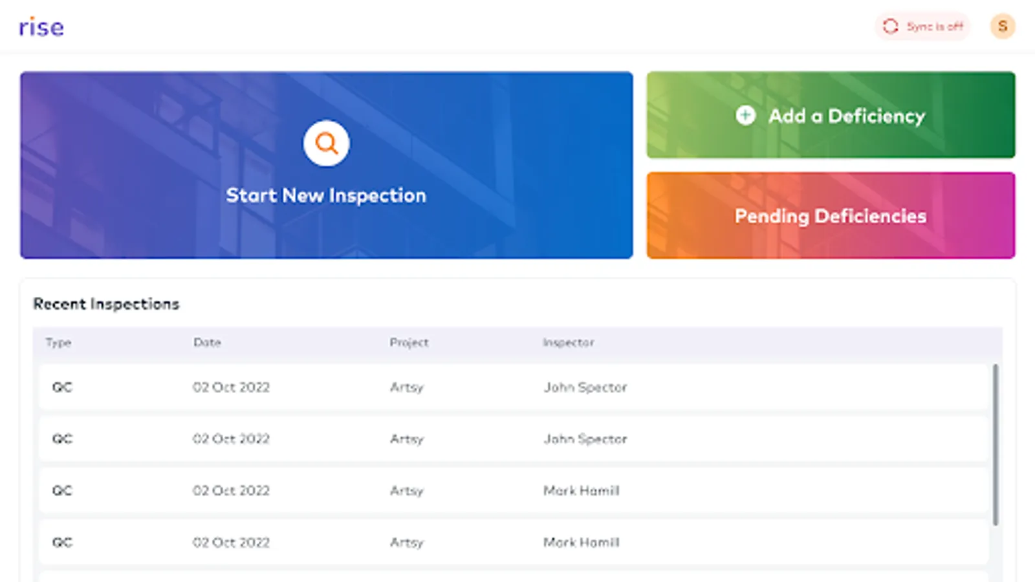Sort by the Date column header
Image resolution: width=1035 pixels, height=582 pixels.
click(x=207, y=343)
